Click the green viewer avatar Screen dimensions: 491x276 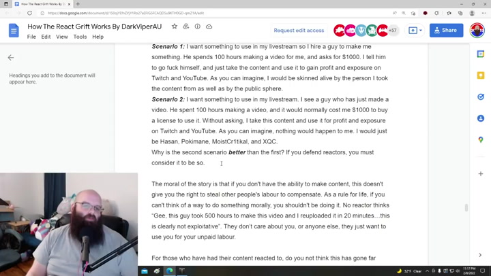[x=372, y=31]
